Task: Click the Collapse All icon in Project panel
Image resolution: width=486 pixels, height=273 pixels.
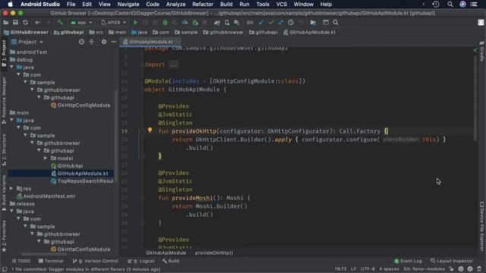Action: 91,42
